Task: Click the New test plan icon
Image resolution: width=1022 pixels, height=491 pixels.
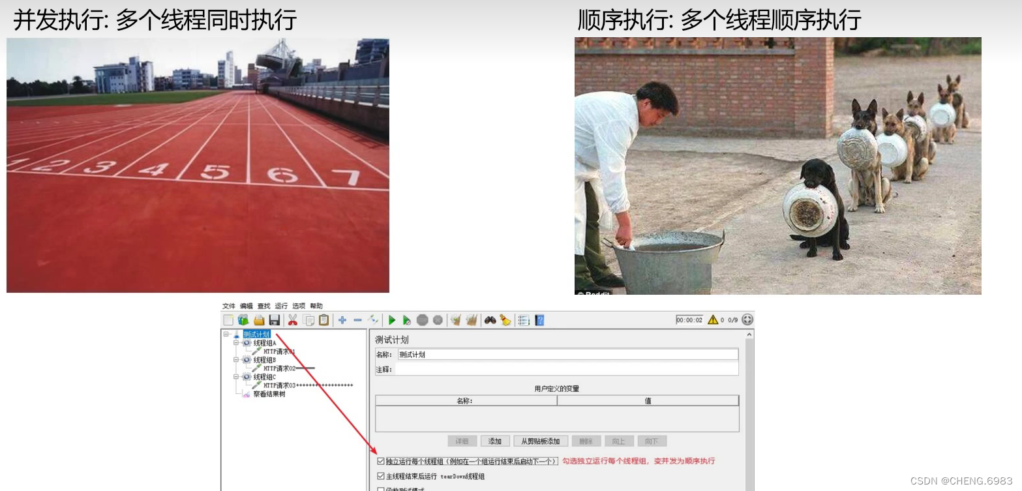Action: (x=228, y=320)
